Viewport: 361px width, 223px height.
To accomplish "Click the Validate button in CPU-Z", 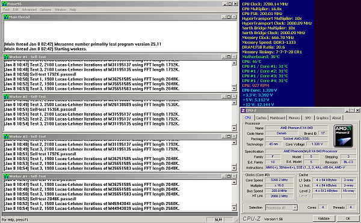I will 324,218.
